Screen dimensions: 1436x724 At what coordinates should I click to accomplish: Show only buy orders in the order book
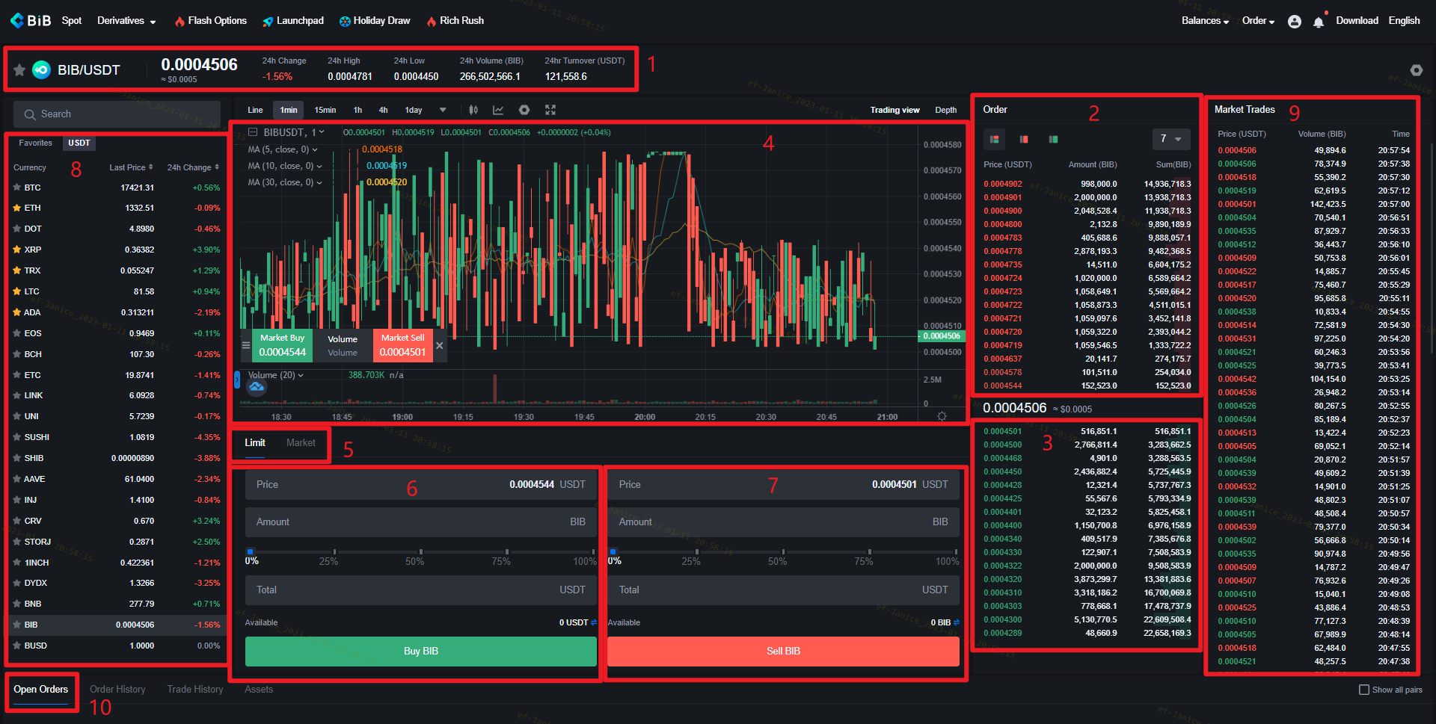(x=1053, y=139)
